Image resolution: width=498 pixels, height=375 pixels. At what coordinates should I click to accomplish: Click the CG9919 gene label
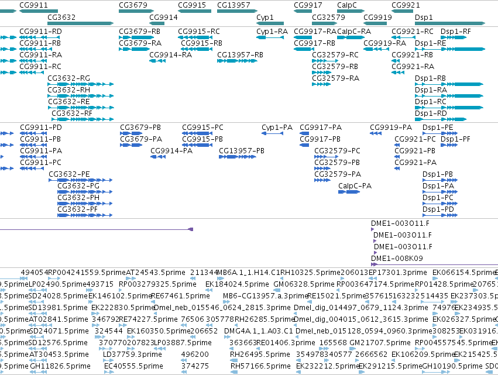click(377, 17)
